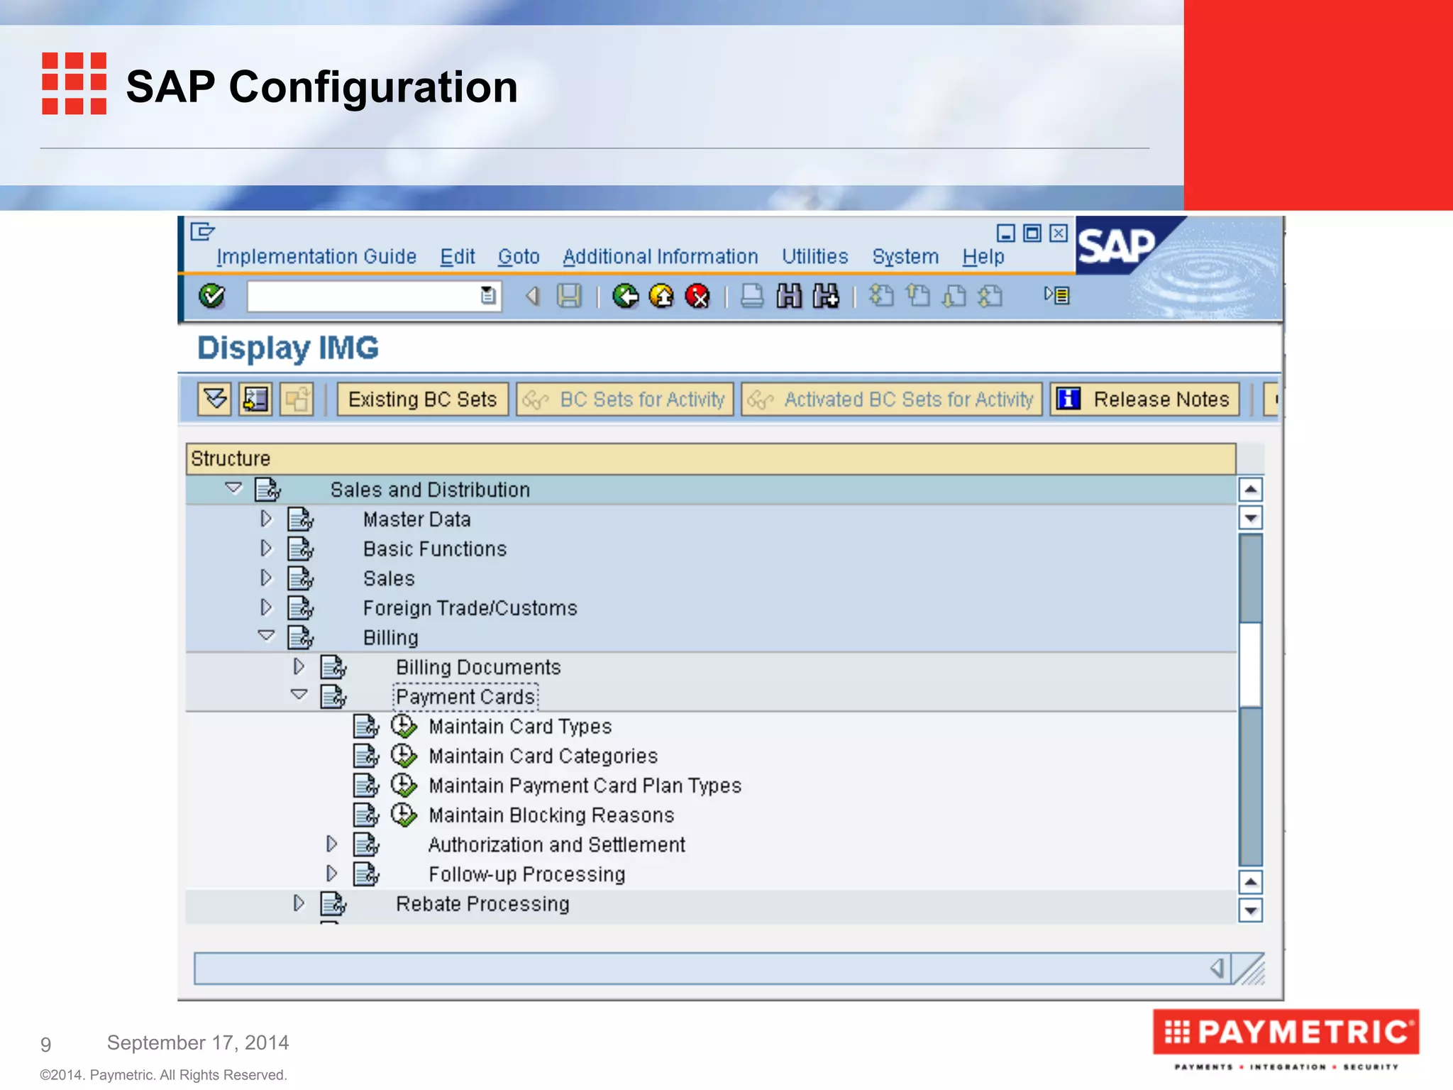1453x1090 pixels.
Task: Expand the Basic Functions node
Action: tap(266, 549)
